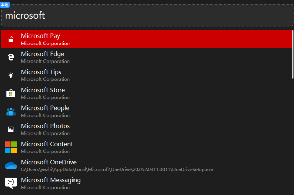This screenshot has width=294, height=195.
Task: Choose the Microsoft Content result title
Action: (47, 144)
